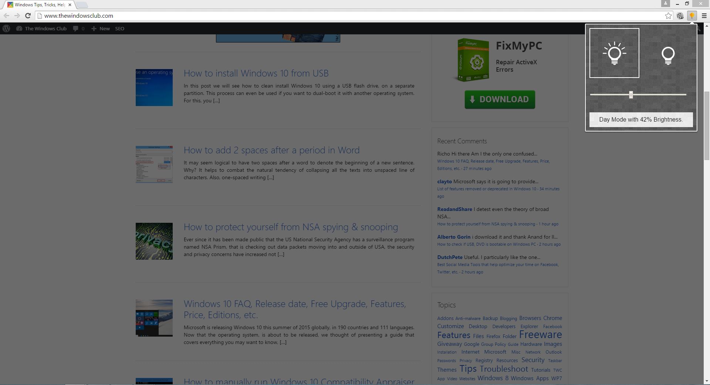Open ReadandShare commenter link

(x=454, y=209)
